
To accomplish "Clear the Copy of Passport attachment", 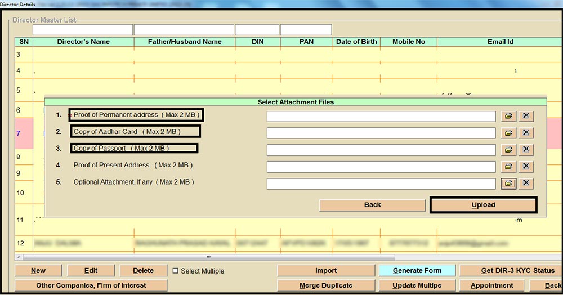I will [526, 150].
